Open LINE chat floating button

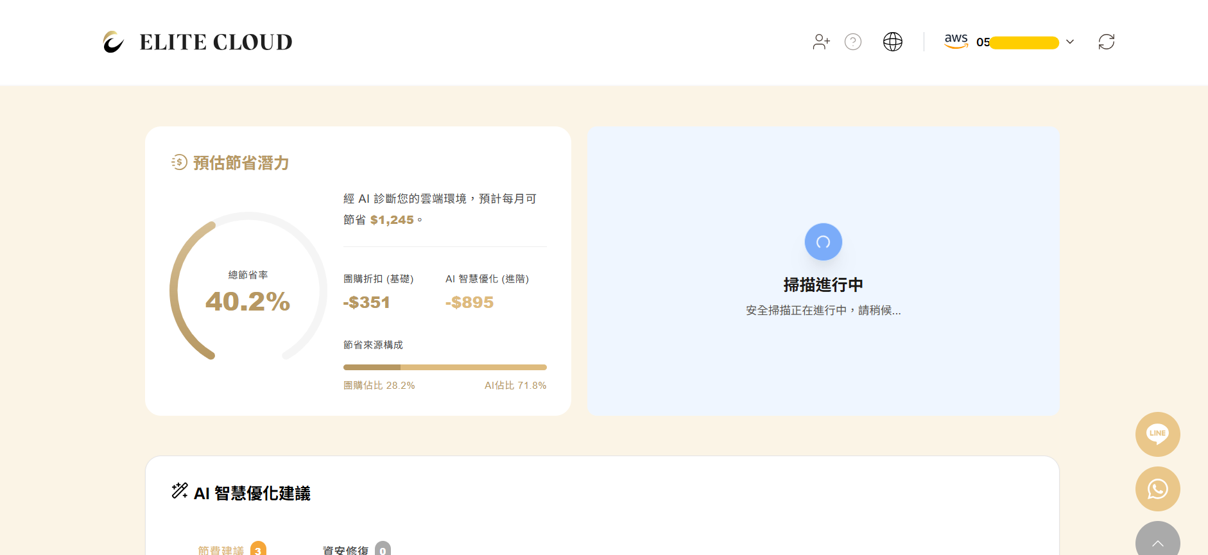[x=1157, y=434]
